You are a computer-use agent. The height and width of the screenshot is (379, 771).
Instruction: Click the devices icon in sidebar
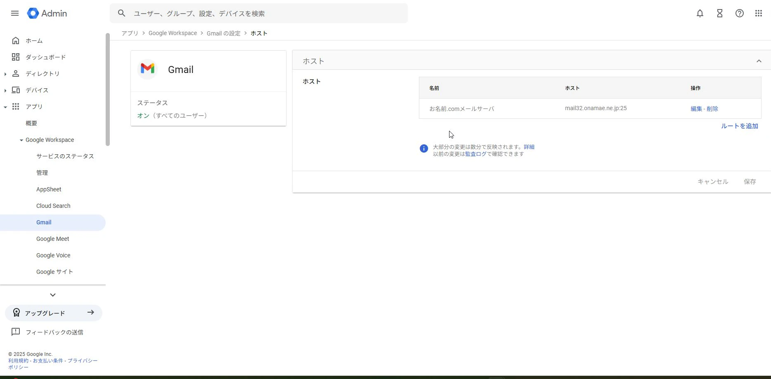point(16,90)
